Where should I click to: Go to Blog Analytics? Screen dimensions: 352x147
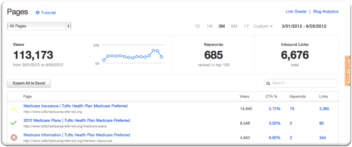pos(326,11)
